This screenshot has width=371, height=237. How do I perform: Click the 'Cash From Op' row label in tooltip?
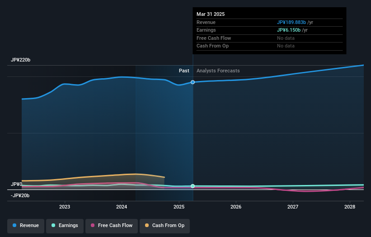pyautogui.click(x=212, y=46)
